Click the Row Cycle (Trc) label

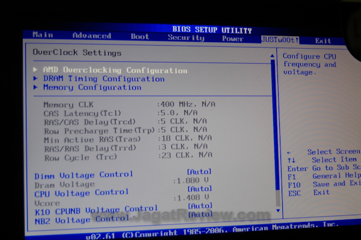click(81, 158)
